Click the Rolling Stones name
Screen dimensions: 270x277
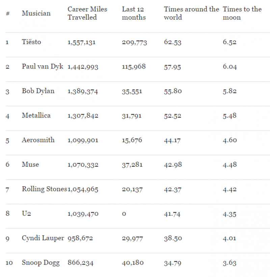pos(45,189)
